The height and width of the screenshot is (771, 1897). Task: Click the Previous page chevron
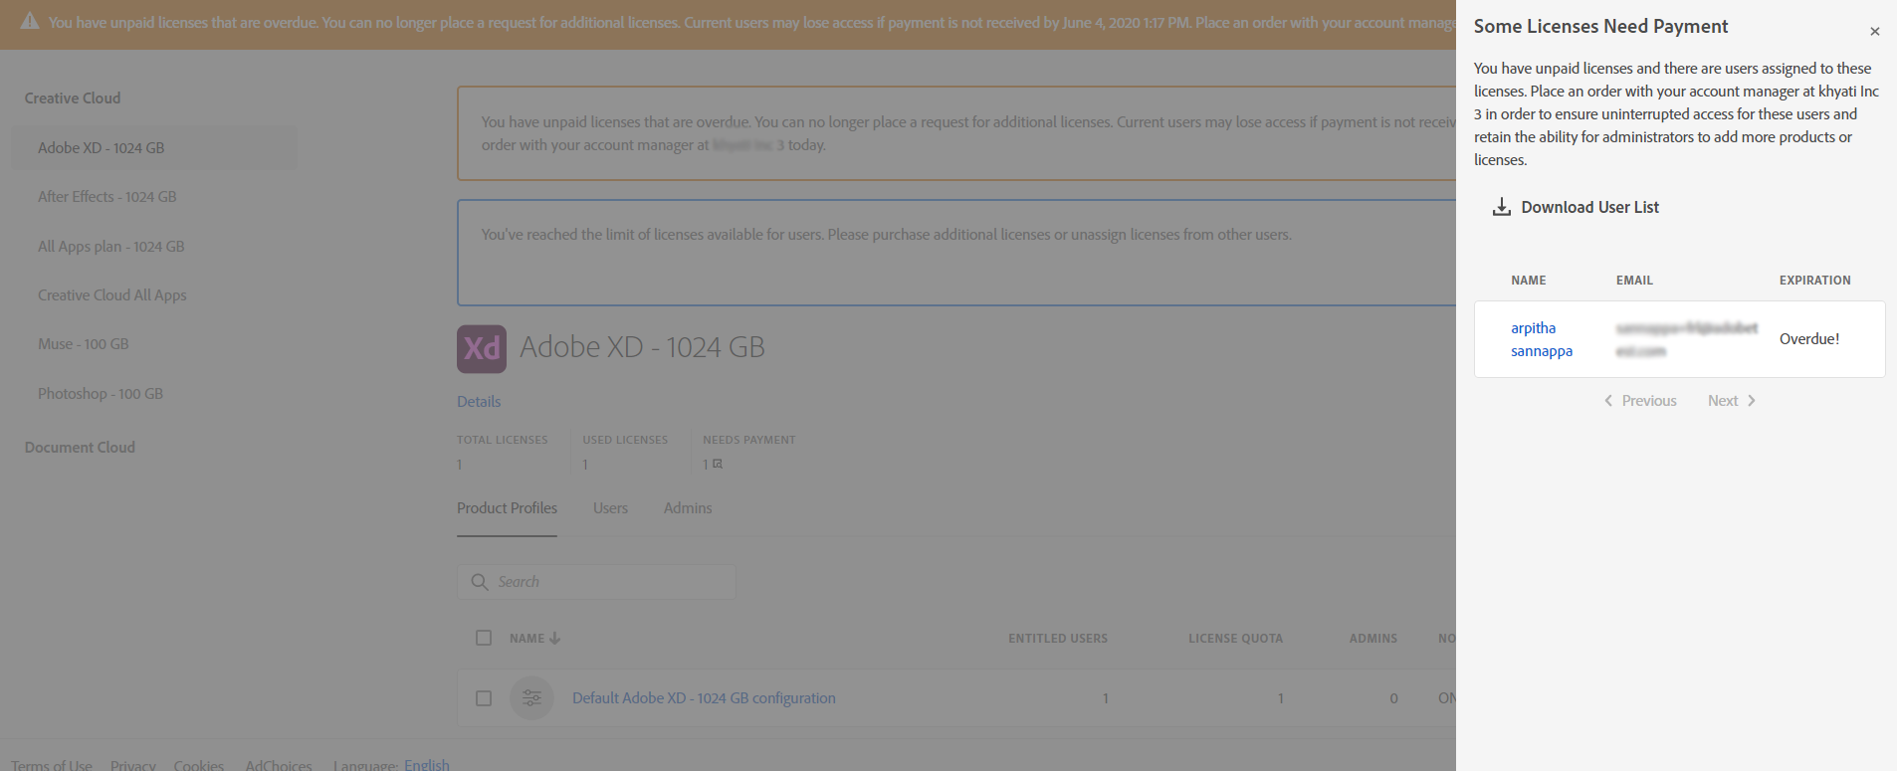click(1607, 401)
